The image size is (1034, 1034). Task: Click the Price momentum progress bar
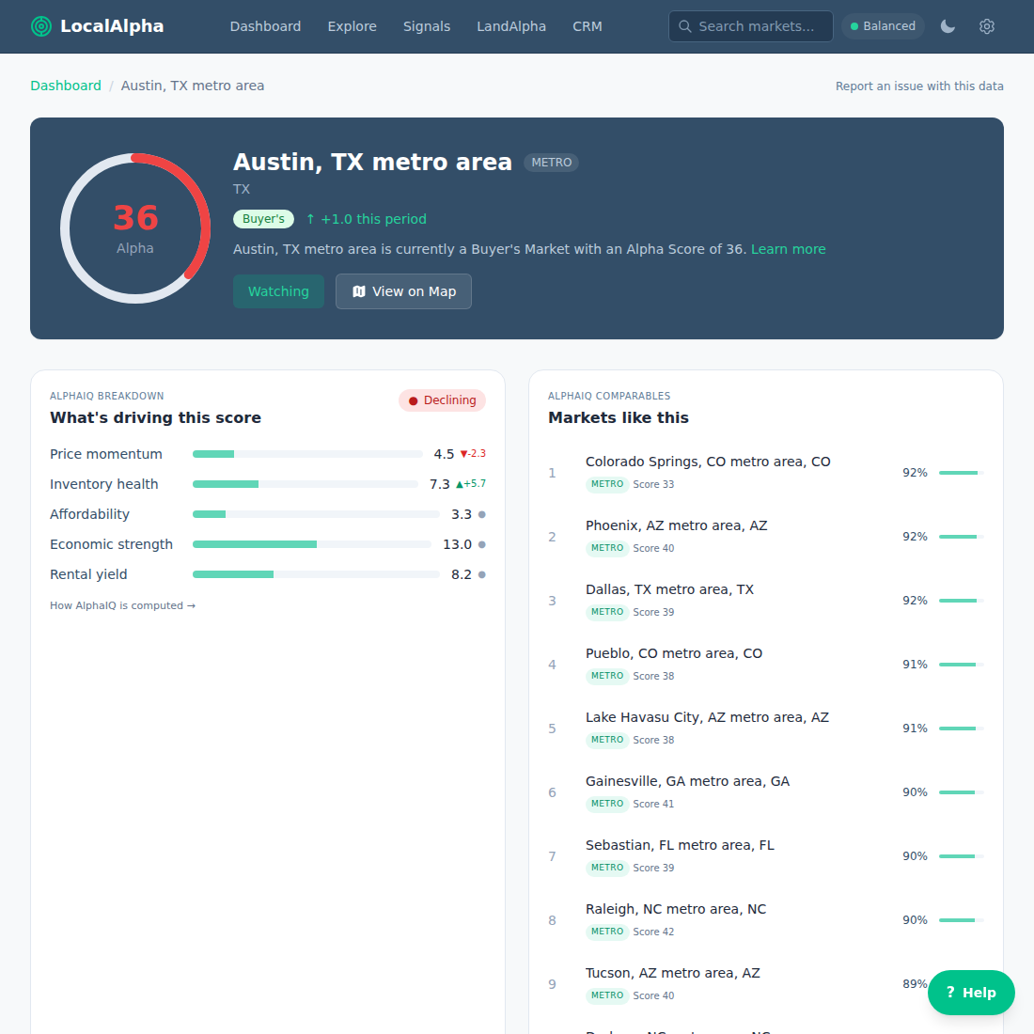307,454
